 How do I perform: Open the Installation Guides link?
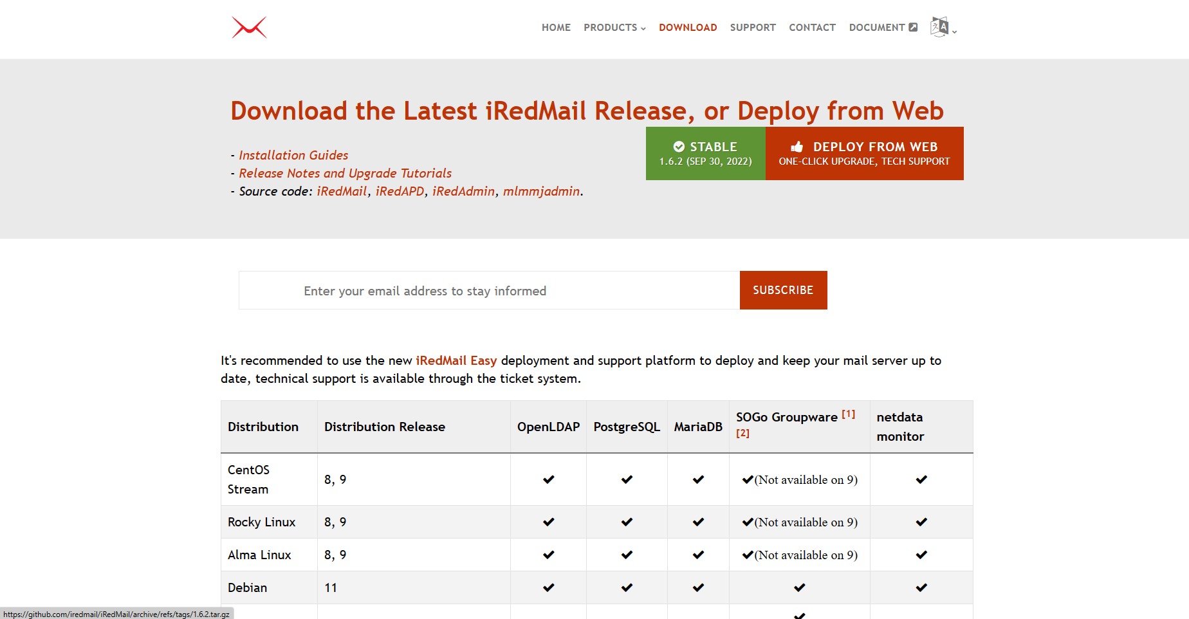click(293, 155)
